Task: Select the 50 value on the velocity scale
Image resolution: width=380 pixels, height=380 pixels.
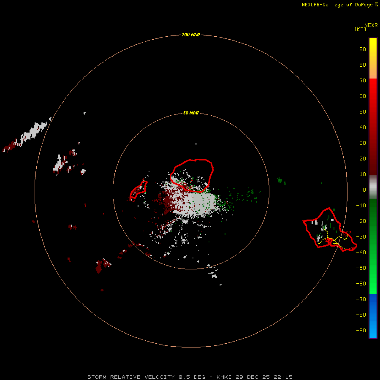Action: point(363,112)
